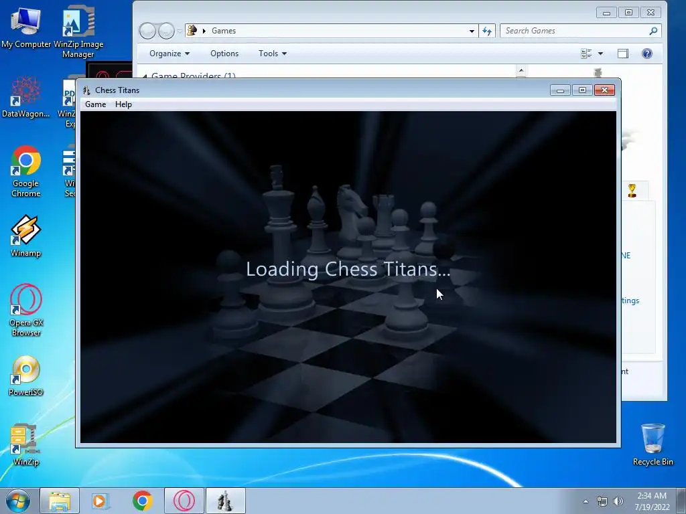The width and height of the screenshot is (686, 514).
Task: Open the Organize menu in Games window
Action: point(169,54)
